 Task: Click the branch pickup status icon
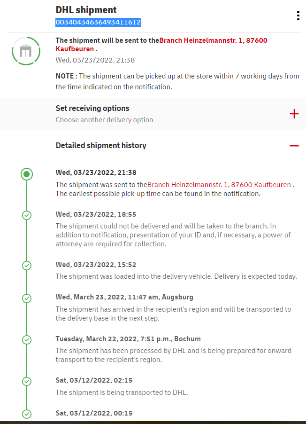[x=26, y=50]
